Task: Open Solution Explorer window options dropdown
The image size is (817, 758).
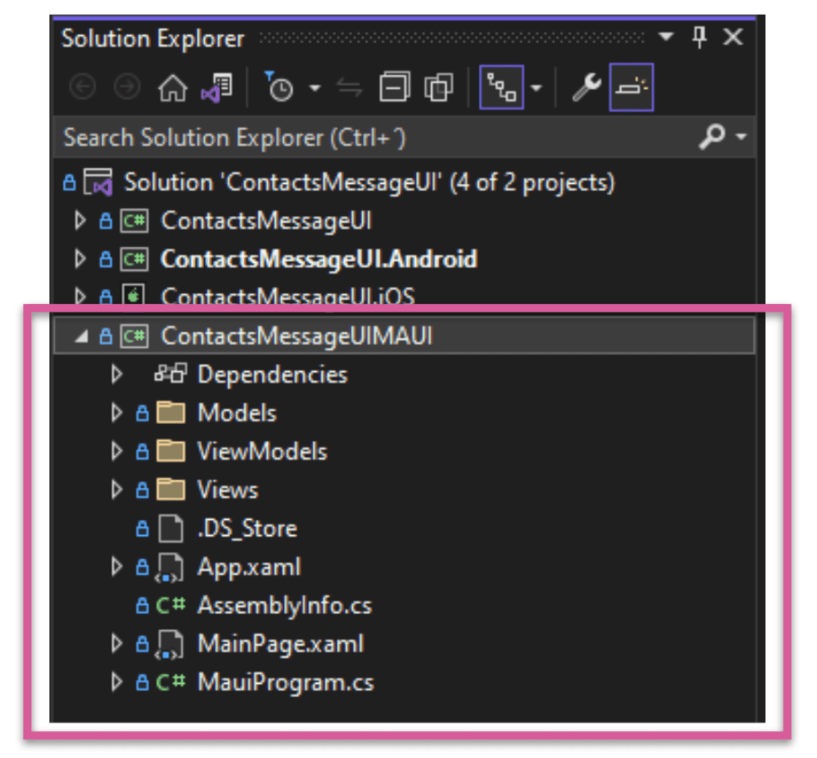Action: (x=666, y=36)
